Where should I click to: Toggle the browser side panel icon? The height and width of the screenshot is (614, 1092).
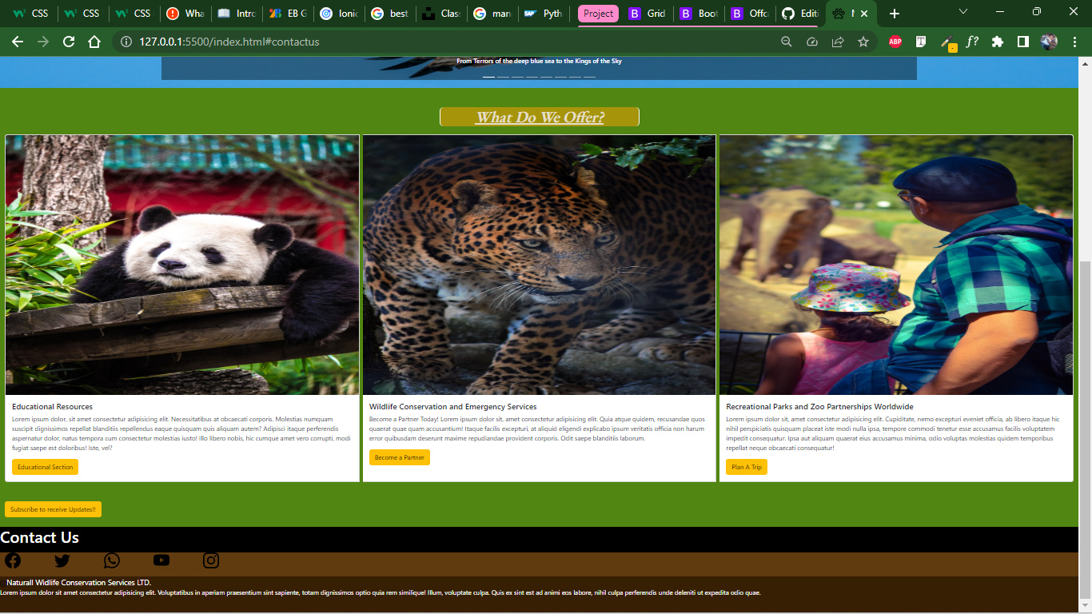(x=1023, y=42)
